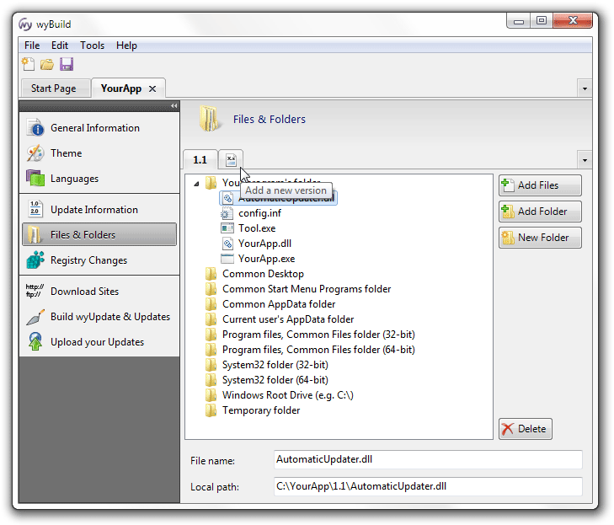Select the Common AppData folder
This screenshot has height=525, width=614.
(x=279, y=304)
